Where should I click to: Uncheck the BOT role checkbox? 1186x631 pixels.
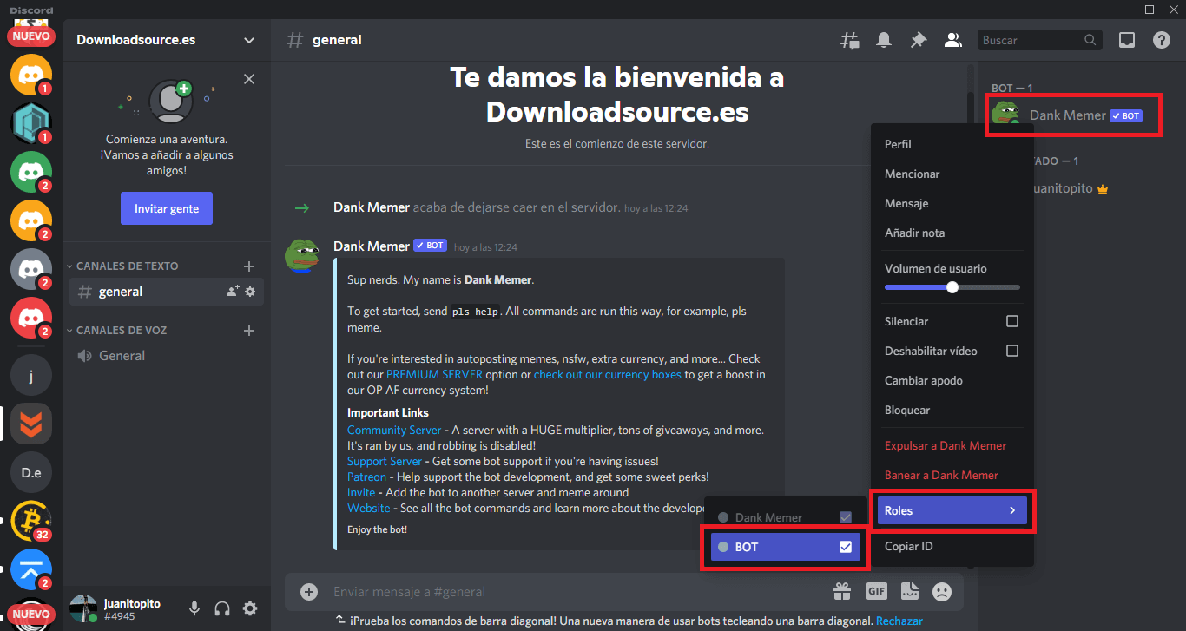click(x=846, y=547)
